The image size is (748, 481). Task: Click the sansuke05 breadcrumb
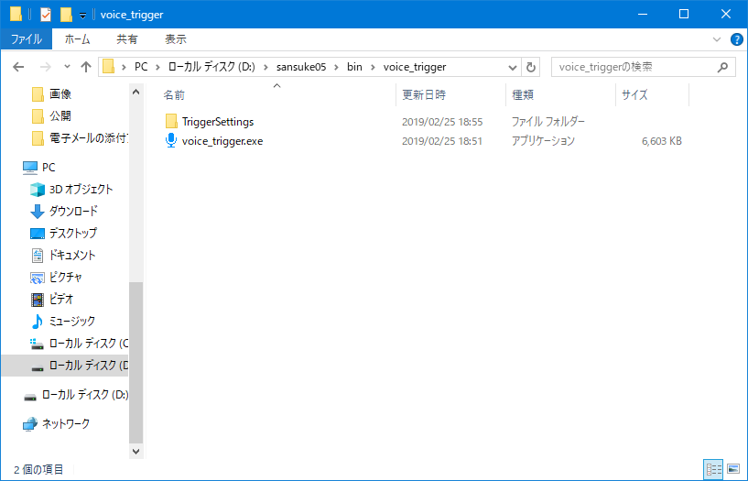(x=301, y=67)
